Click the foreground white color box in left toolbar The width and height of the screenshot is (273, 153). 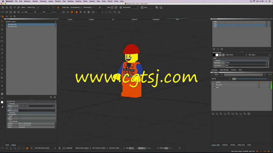point(2,102)
